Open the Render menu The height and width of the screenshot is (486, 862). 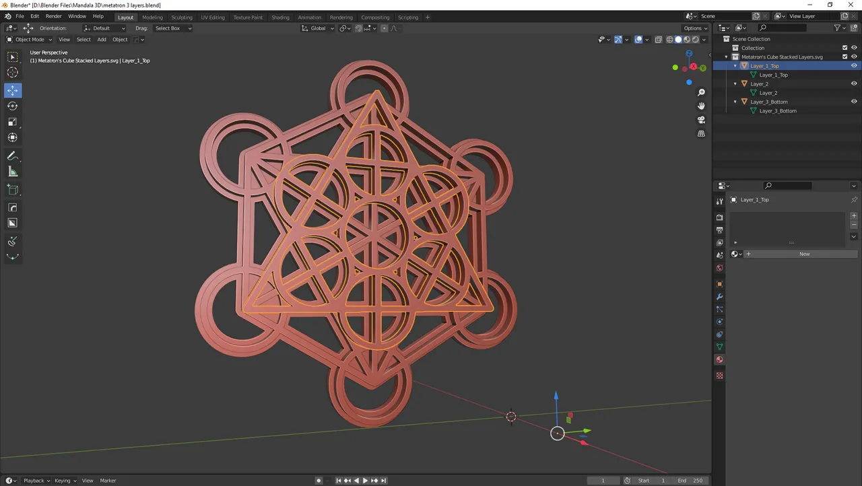53,16
